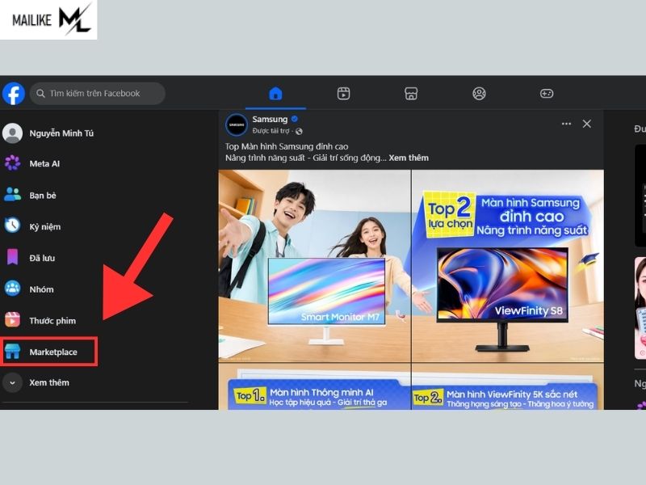Viewport: 646px width, 485px height.
Task: Click the Nguyễn Minh Tú name label
Action: pos(61,133)
